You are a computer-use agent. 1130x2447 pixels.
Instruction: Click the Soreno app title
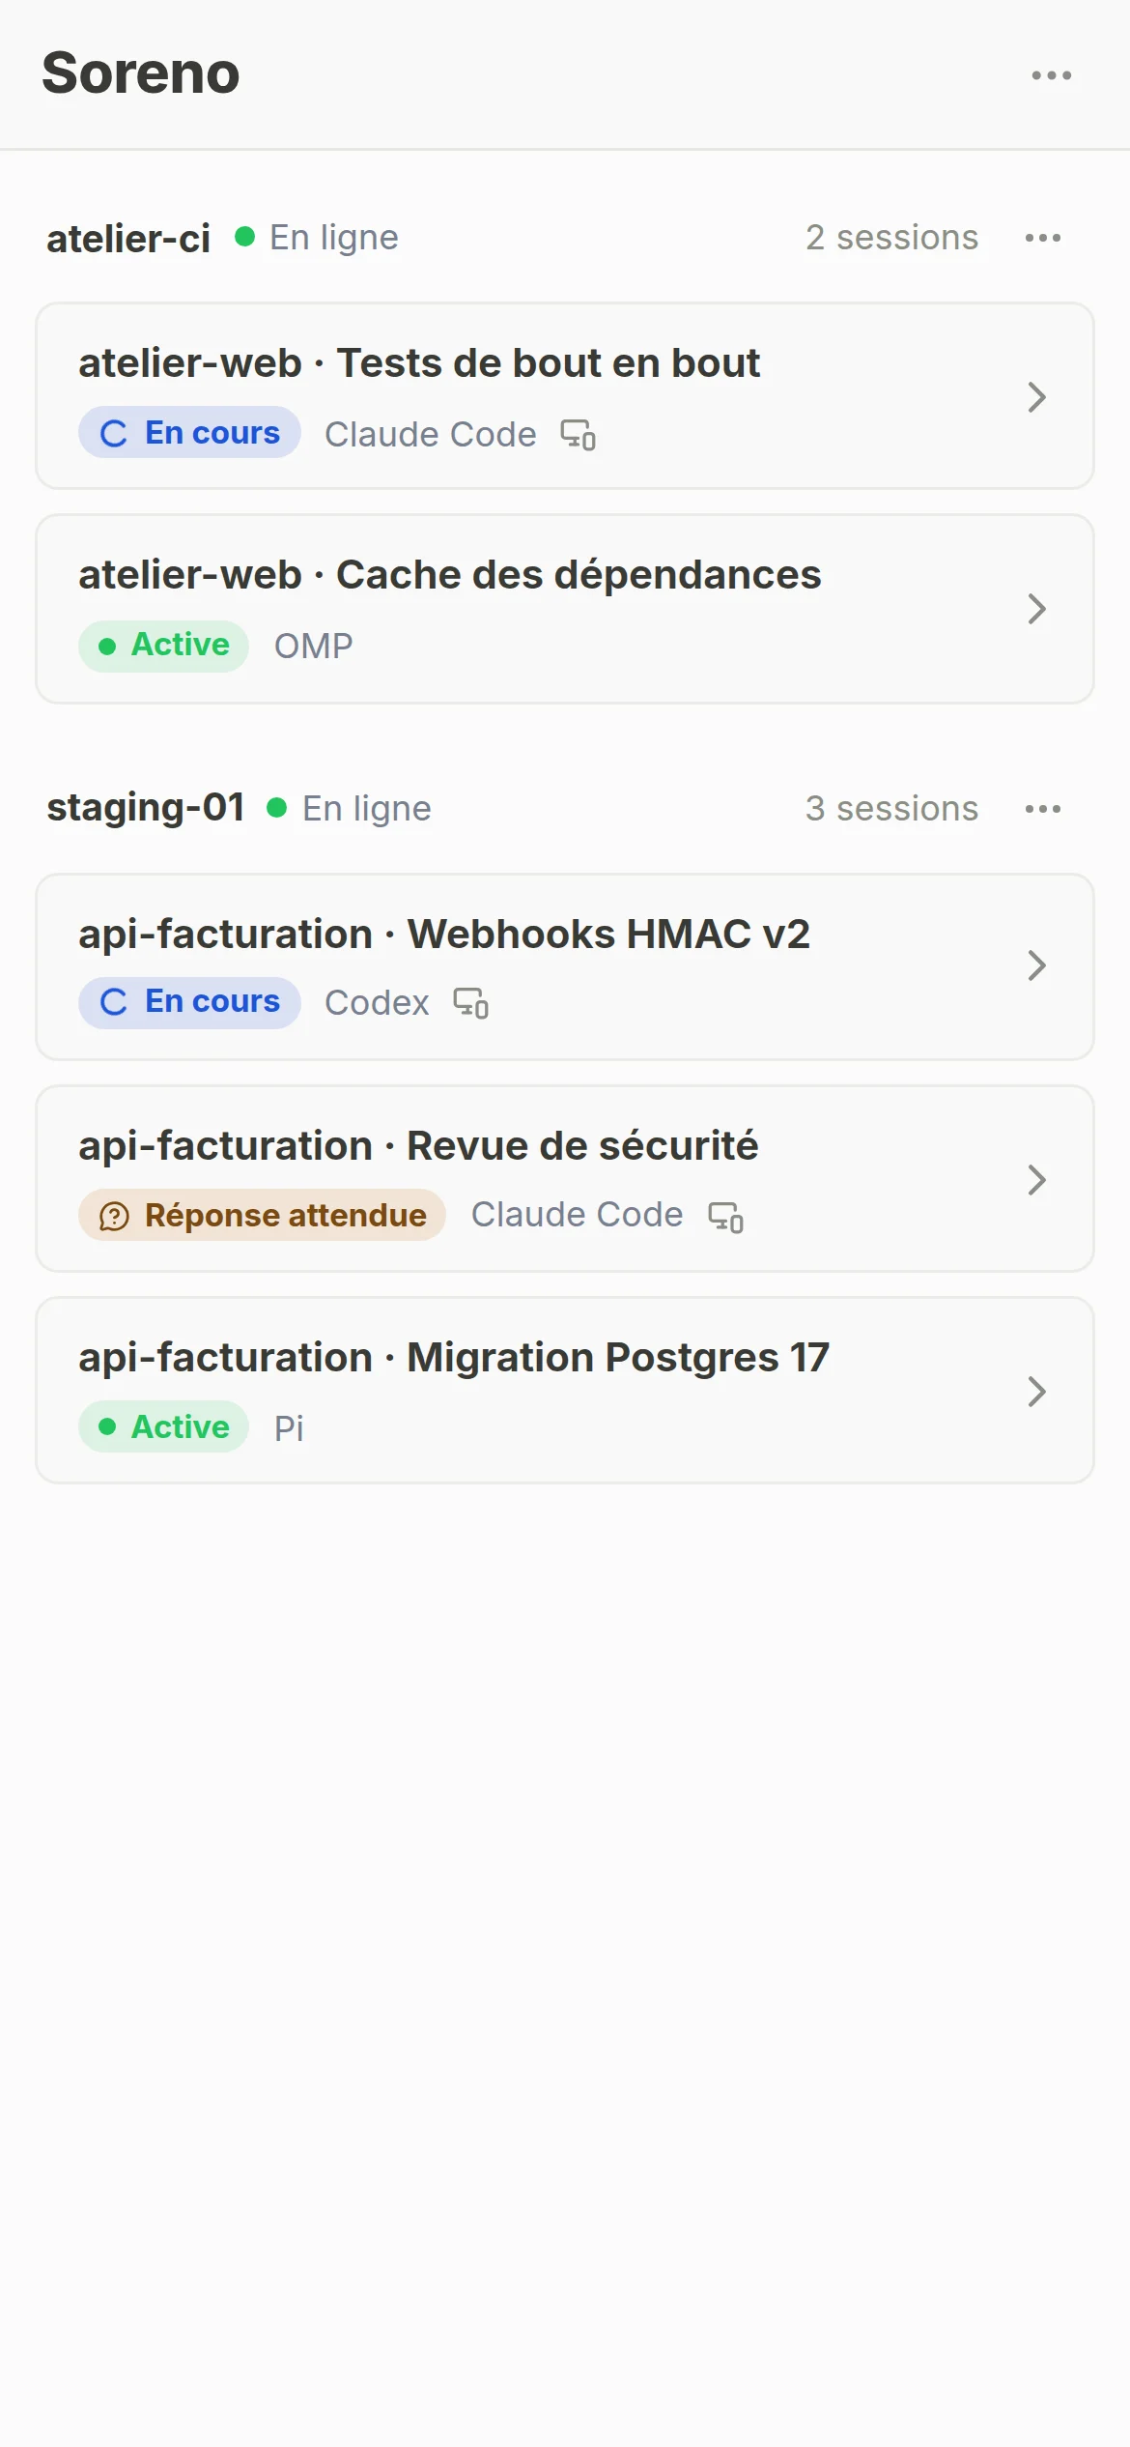click(x=140, y=73)
